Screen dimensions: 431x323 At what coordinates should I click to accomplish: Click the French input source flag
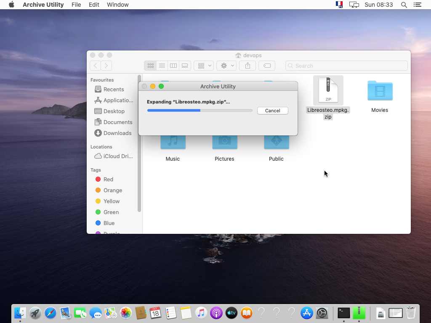[x=339, y=5]
